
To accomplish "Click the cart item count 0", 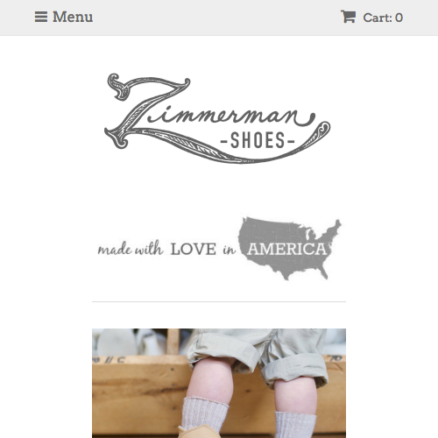I will point(399,18).
